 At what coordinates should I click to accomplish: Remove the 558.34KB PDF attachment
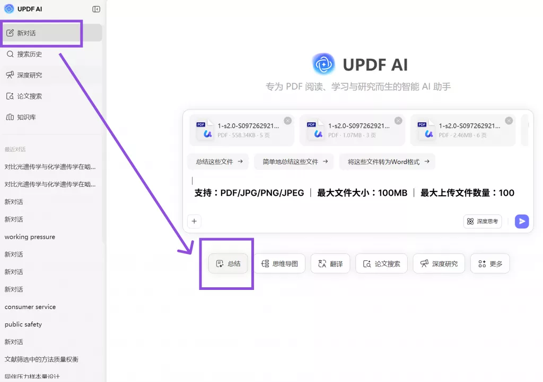pos(288,121)
